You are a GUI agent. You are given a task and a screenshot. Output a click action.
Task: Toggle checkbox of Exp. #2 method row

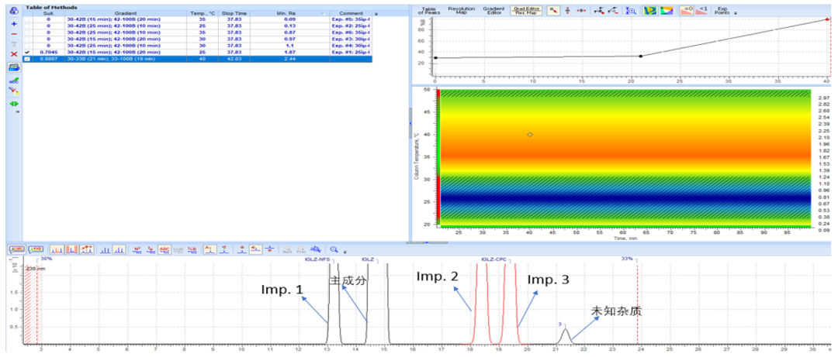pos(26,26)
